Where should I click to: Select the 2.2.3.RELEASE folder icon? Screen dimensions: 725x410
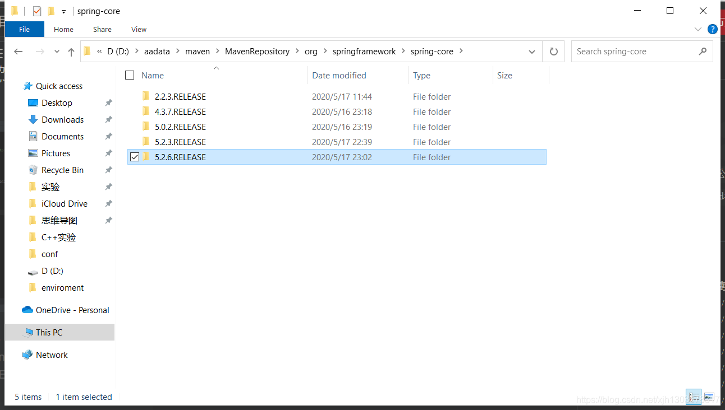tap(146, 96)
